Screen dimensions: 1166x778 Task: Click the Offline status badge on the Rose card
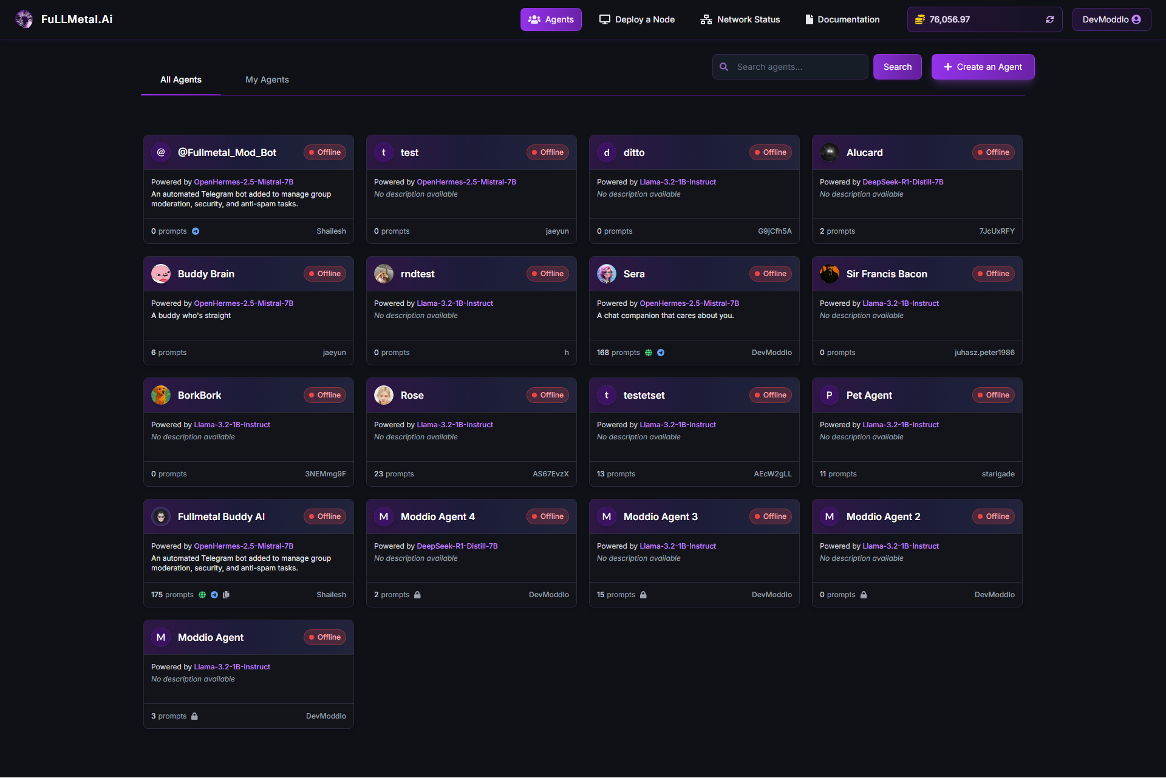click(547, 395)
